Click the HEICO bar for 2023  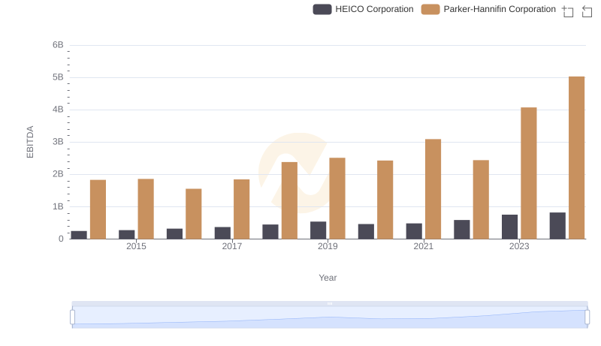click(509, 227)
